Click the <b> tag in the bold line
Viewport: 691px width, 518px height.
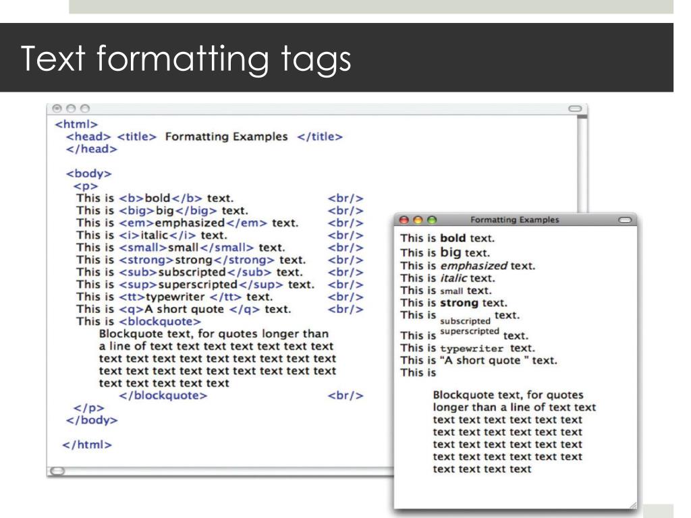132,198
